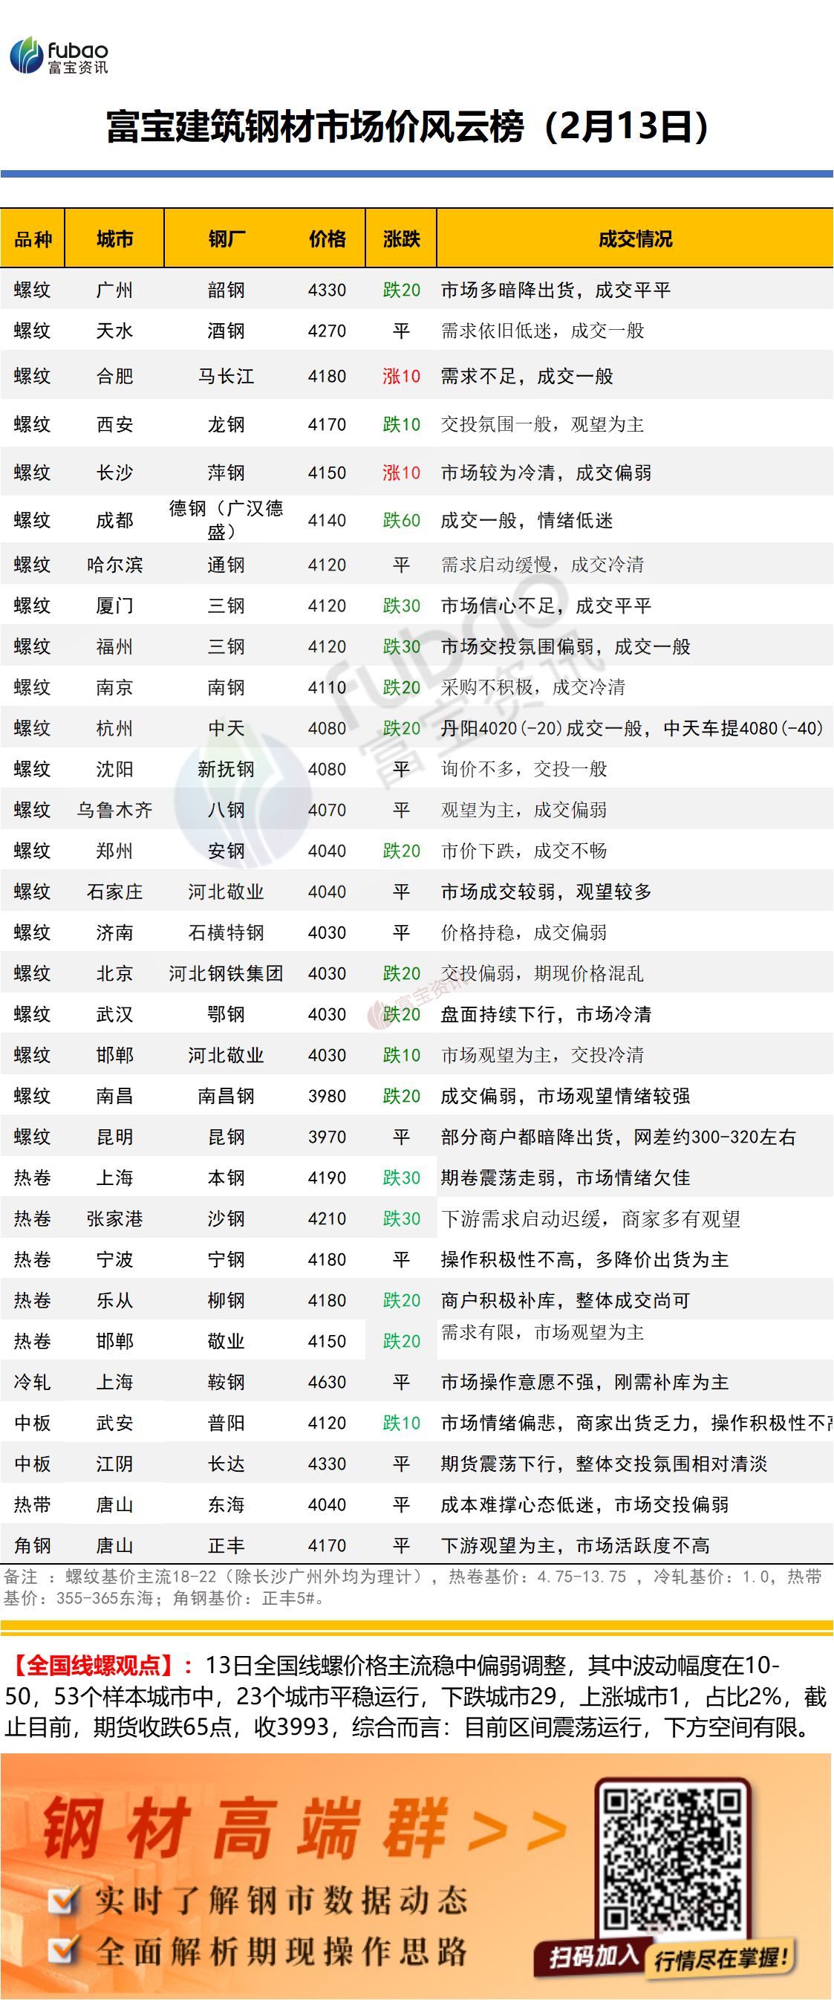
Task: Select the 天水 city cell
Action: [x=115, y=331]
